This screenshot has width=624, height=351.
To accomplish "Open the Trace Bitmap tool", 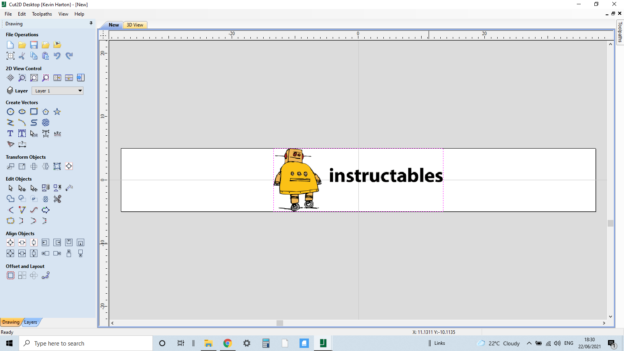I will pos(11,144).
